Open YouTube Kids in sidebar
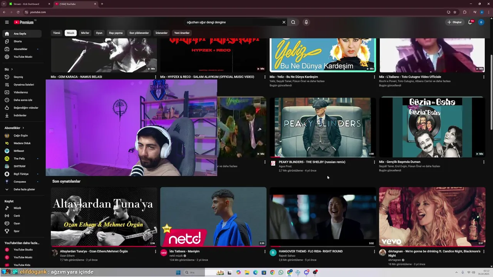Screen dimensions: 493x277 22,265
